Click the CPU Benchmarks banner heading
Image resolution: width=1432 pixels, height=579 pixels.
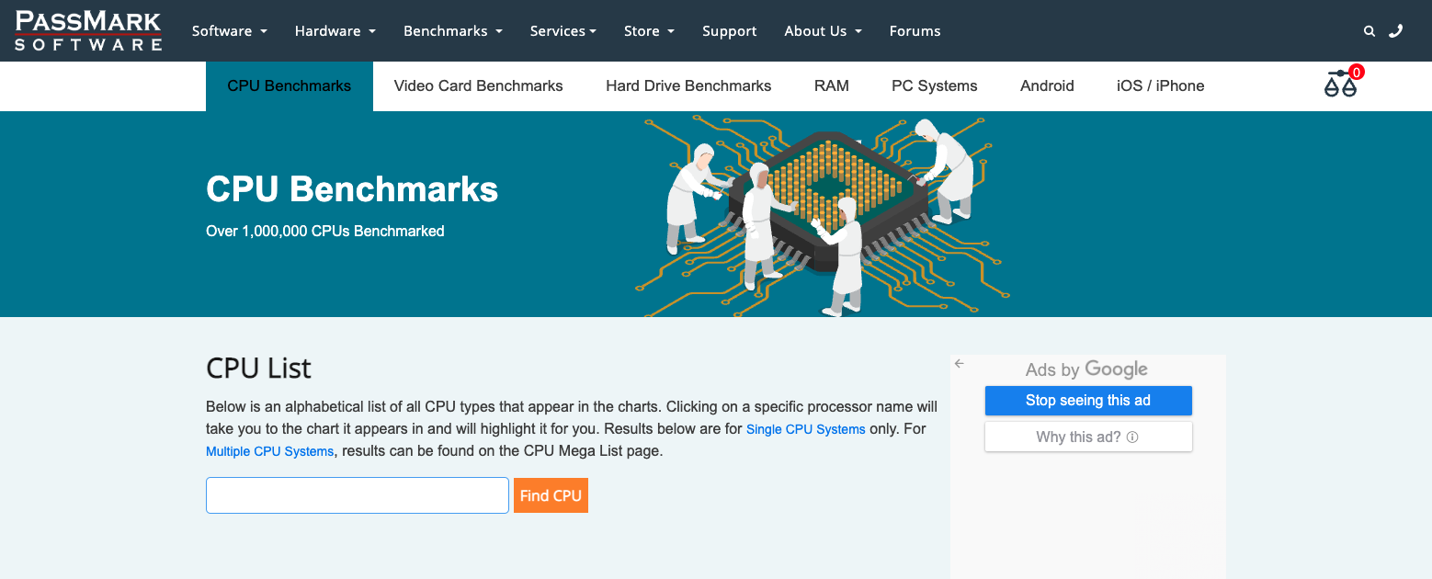[352, 189]
